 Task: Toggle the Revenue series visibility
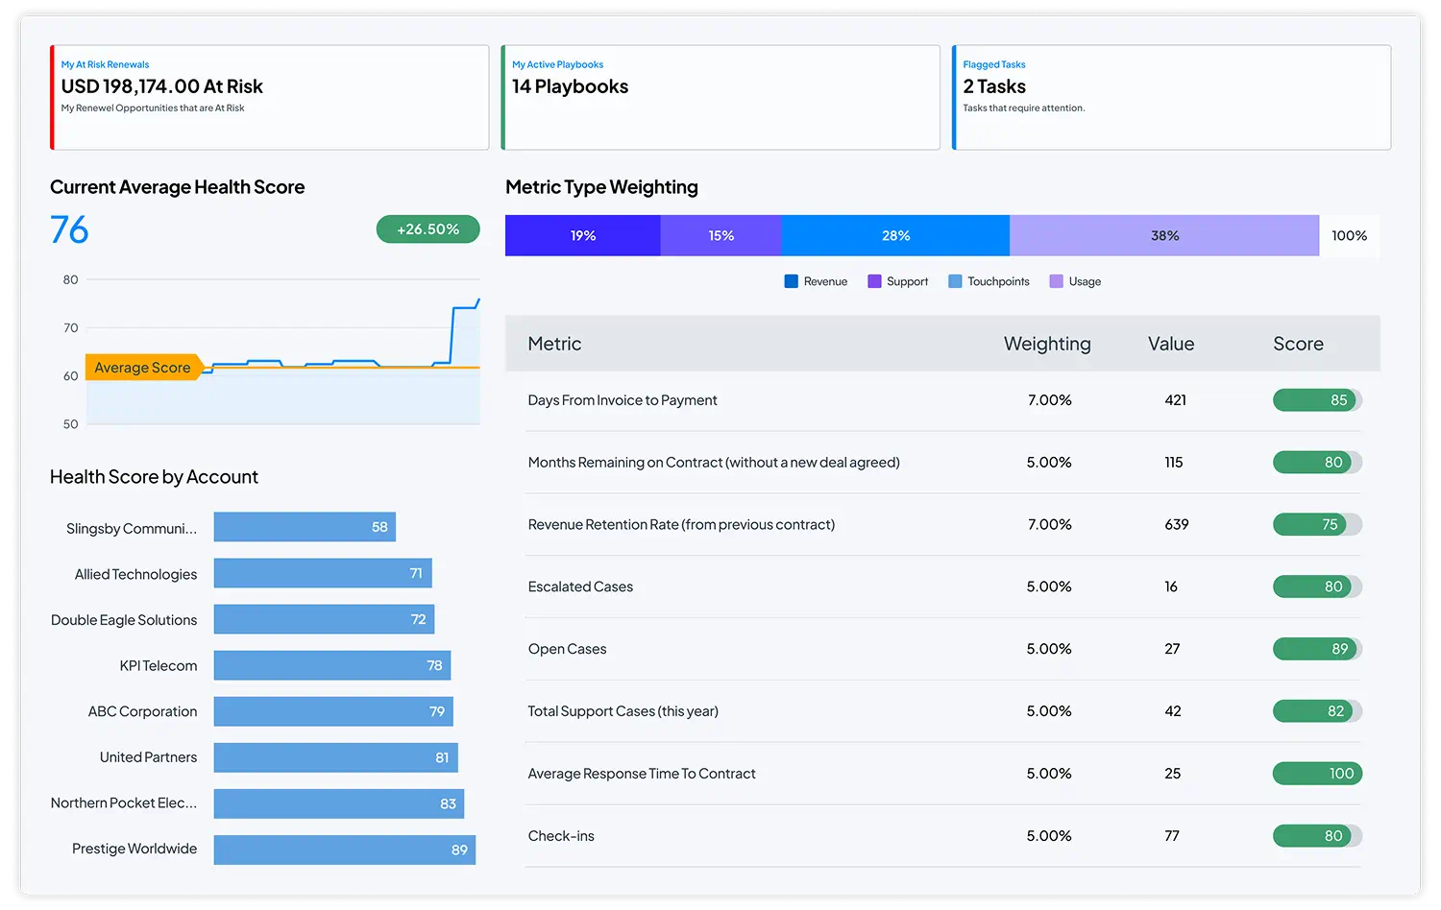[791, 280]
